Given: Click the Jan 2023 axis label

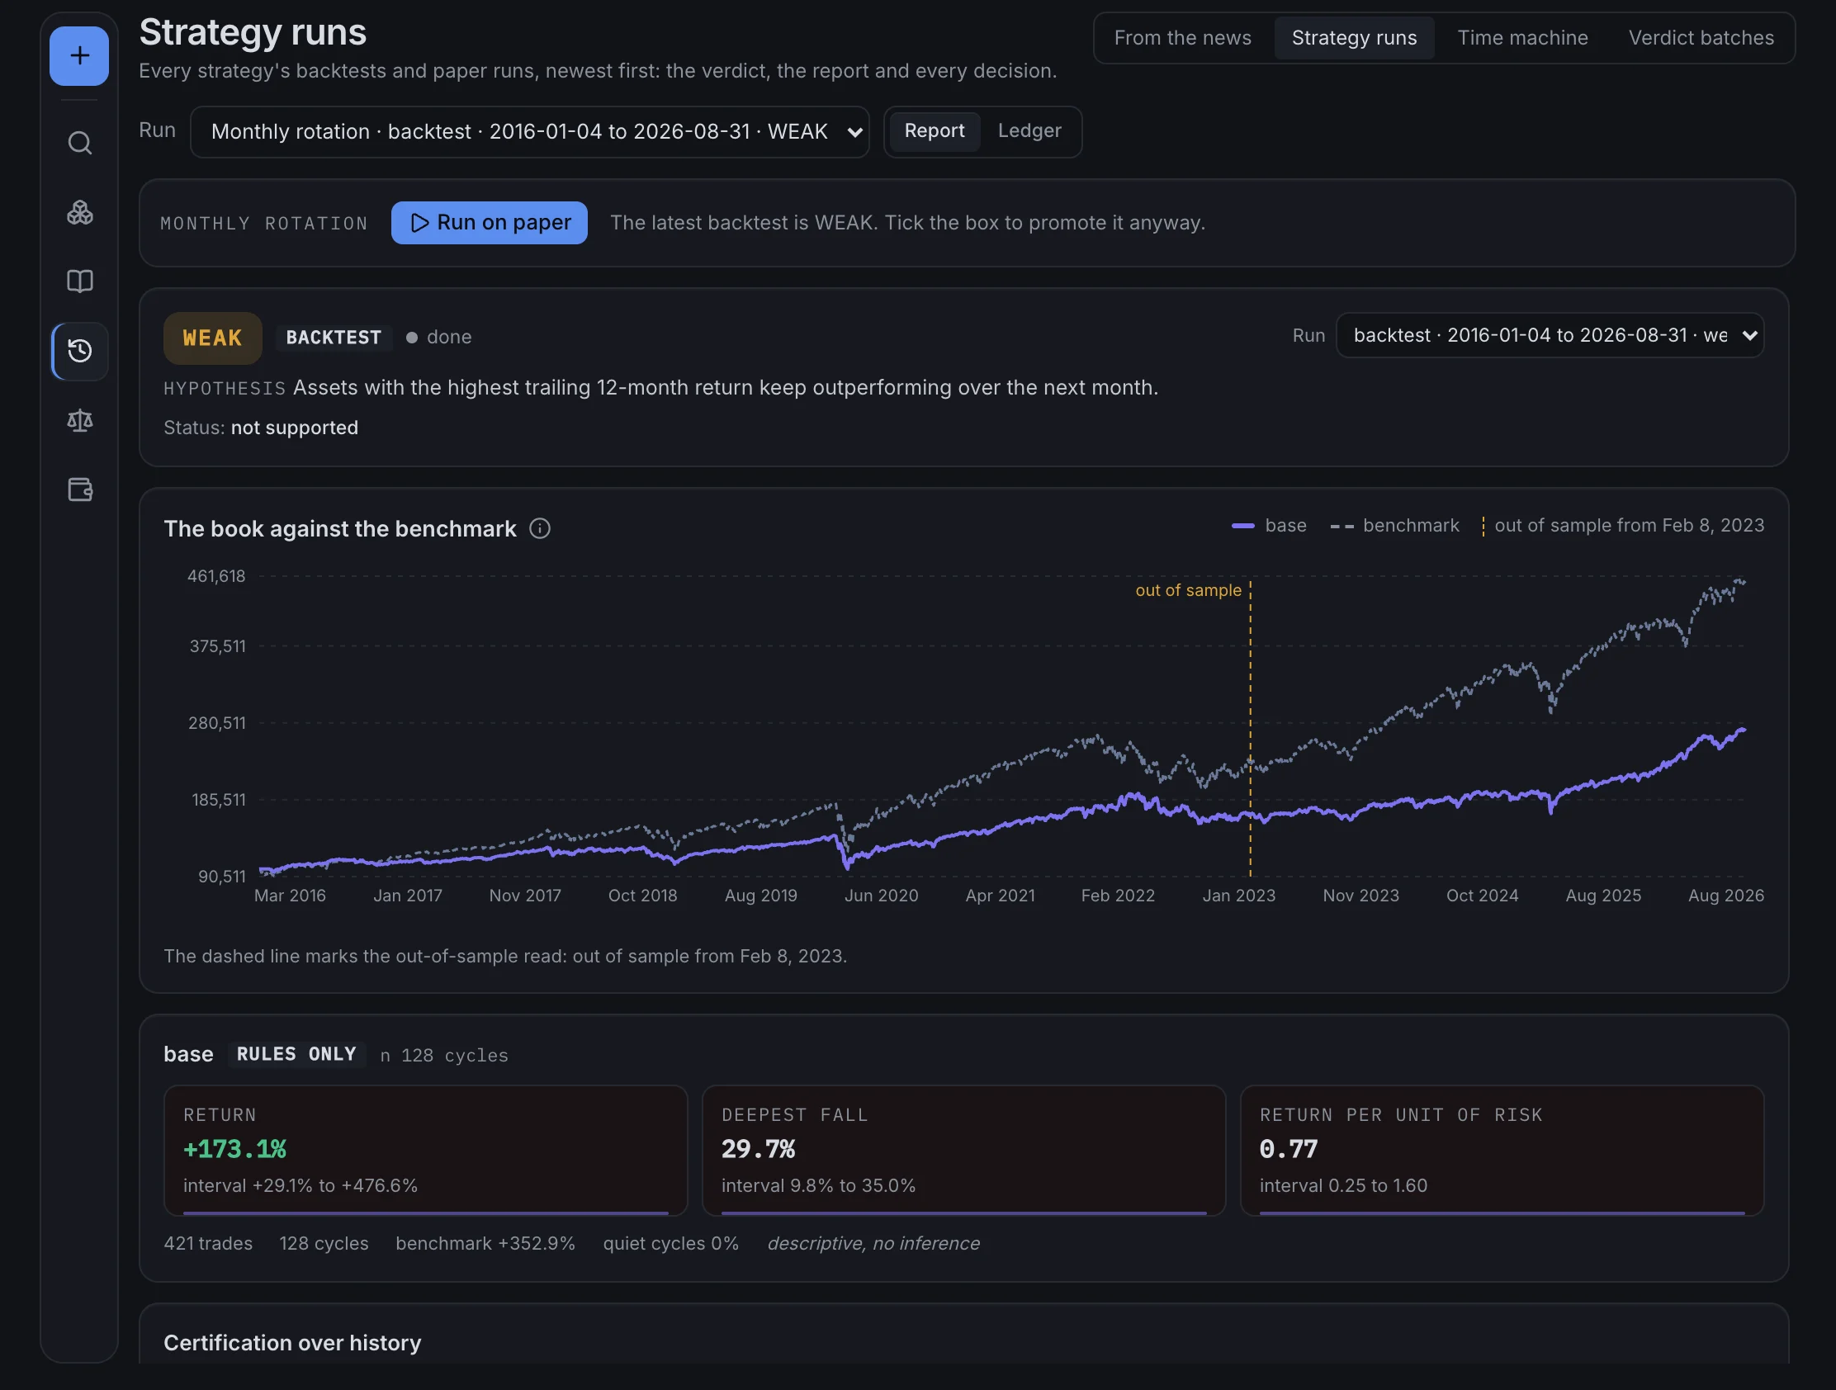Looking at the screenshot, I should (1238, 896).
